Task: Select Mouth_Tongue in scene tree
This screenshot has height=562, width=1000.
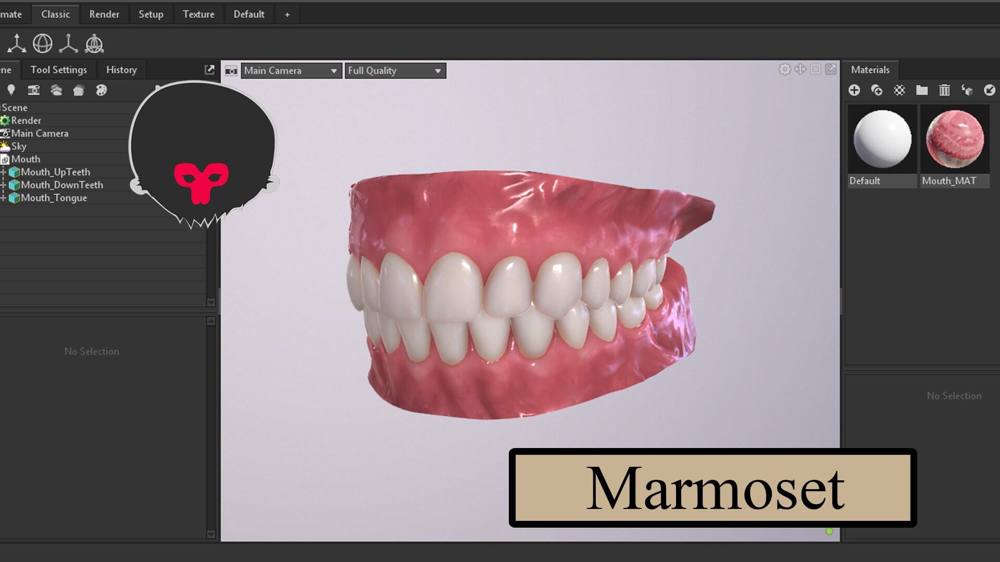Action: (x=54, y=198)
